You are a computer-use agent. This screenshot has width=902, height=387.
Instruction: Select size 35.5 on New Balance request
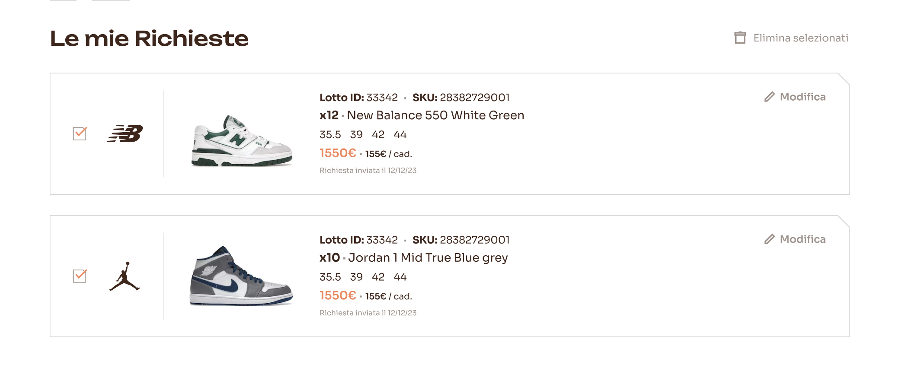(x=330, y=135)
